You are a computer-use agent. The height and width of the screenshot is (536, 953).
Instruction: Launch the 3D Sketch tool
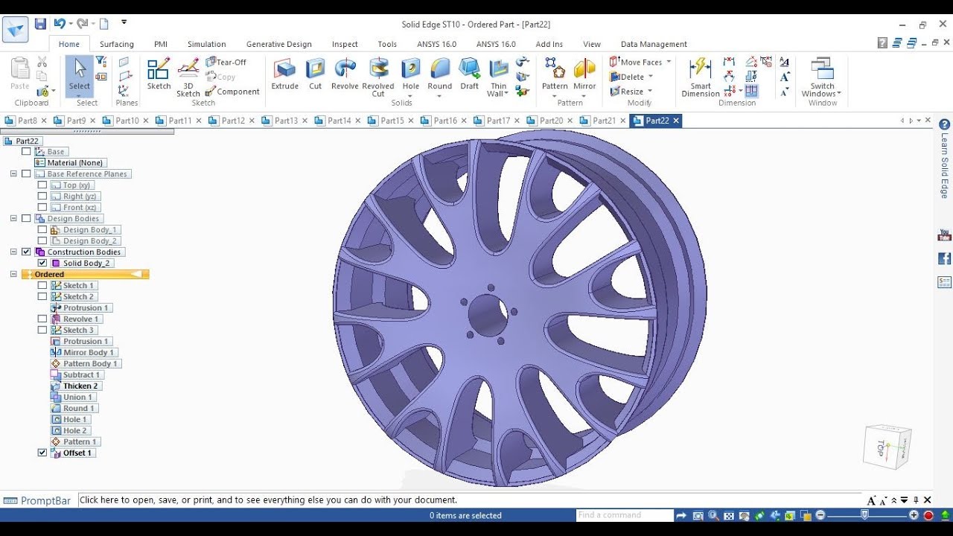point(188,77)
